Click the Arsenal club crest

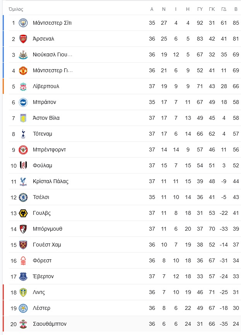pos(23,39)
